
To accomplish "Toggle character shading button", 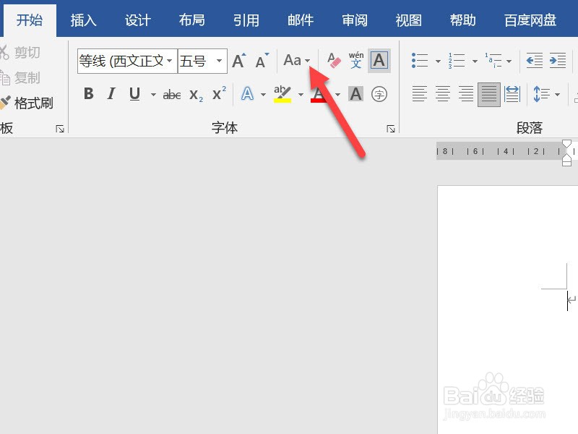I will point(355,94).
